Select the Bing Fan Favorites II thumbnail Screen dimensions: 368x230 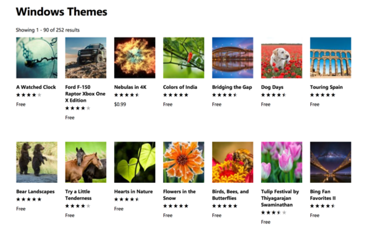coord(331,162)
